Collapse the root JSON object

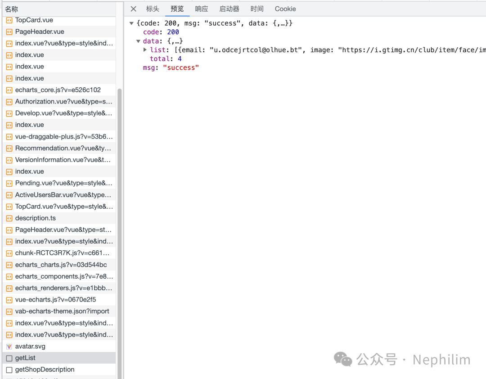tap(131, 23)
